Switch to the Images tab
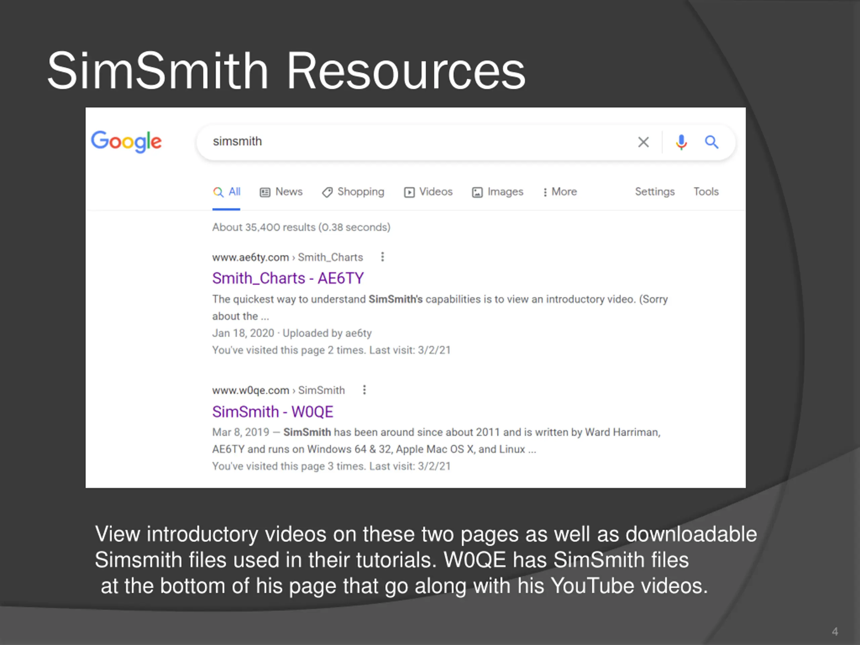This screenshot has width=860, height=645. (497, 192)
